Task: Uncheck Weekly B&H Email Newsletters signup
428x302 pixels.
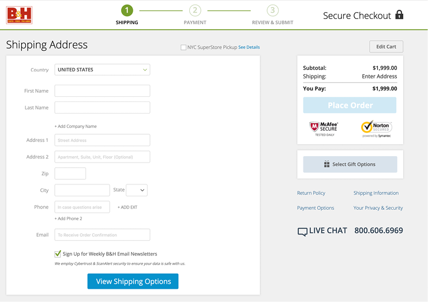Action: coord(58,254)
